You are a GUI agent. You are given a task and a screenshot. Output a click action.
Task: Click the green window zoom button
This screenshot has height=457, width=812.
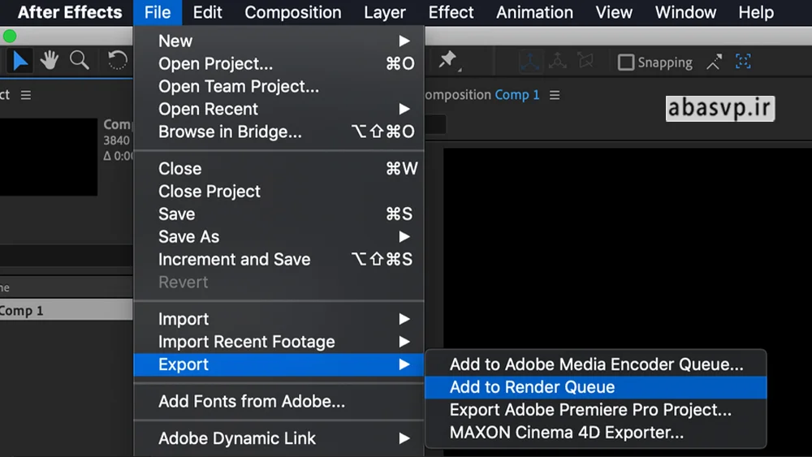coord(10,37)
